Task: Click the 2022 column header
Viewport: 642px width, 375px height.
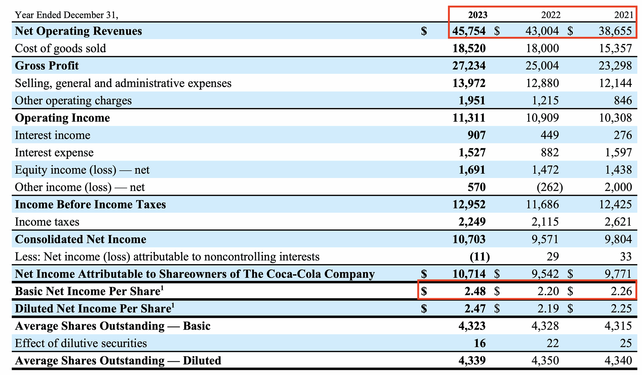Action: [x=550, y=15]
